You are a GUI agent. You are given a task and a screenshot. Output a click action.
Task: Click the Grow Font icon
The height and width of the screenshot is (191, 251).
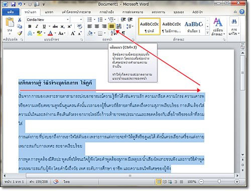(x=73, y=33)
